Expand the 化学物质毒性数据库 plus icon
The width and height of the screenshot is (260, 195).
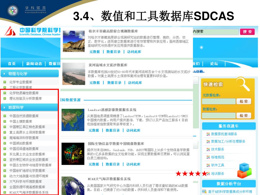5,93
